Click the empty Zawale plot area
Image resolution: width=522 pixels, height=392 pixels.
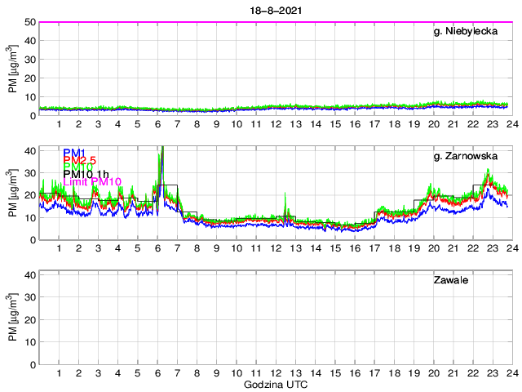(276, 318)
